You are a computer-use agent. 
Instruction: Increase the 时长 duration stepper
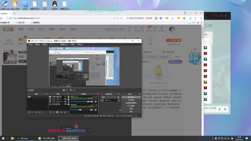119,100
